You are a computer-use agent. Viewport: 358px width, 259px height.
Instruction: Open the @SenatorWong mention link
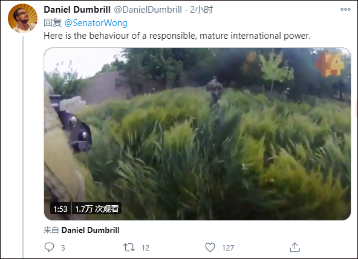tap(96, 23)
